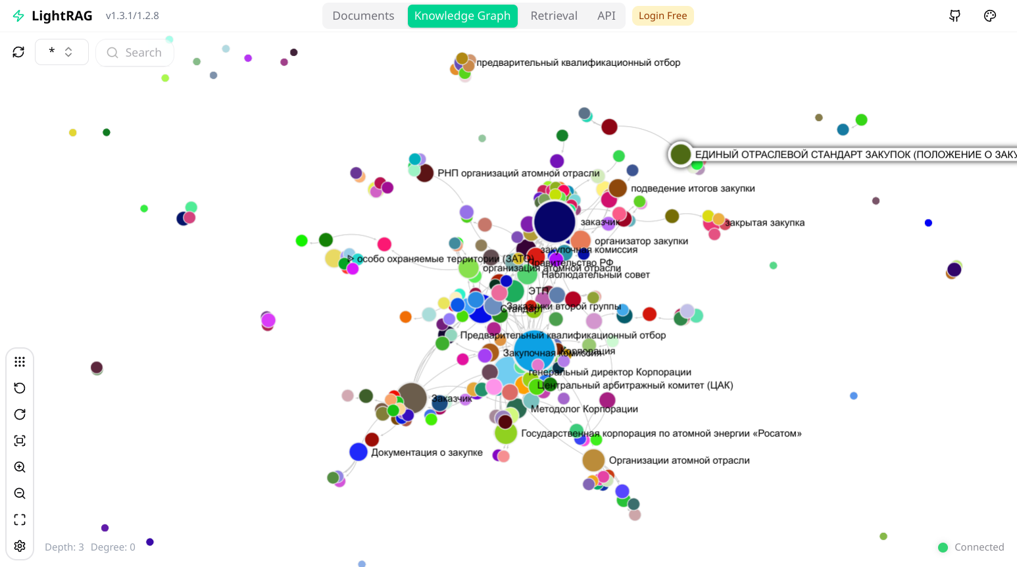Screen dimensions: 1017x567
Task: Enter fullscreen mode
Action: pos(20,520)
